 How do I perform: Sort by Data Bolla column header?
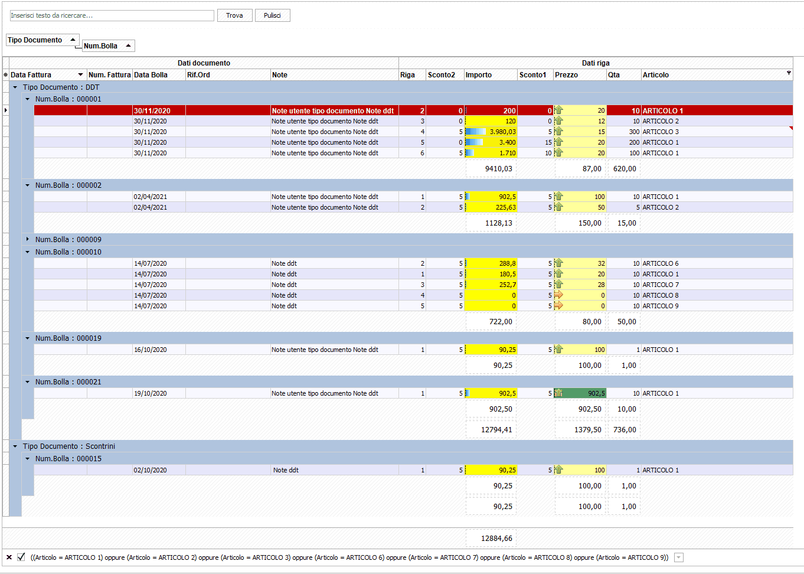click(159, 75)
